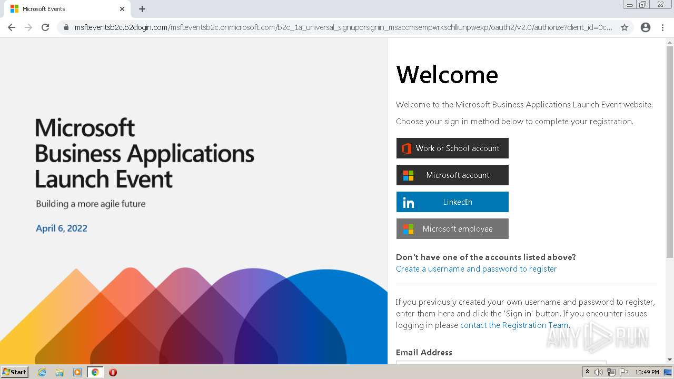Open Action Center flag icon

pyautogui.click(x=624, y=372)
